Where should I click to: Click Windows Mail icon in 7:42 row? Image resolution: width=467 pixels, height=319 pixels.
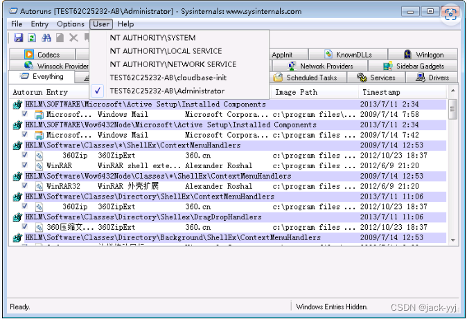click(39, 135)
